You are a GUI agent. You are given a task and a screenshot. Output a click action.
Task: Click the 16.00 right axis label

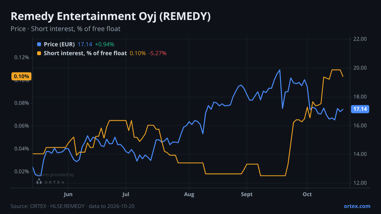[360, 126]
